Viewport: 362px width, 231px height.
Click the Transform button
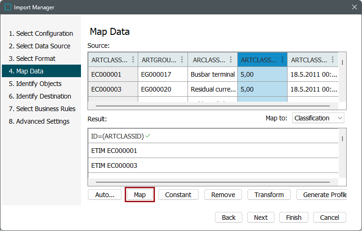tap(269, 195)
